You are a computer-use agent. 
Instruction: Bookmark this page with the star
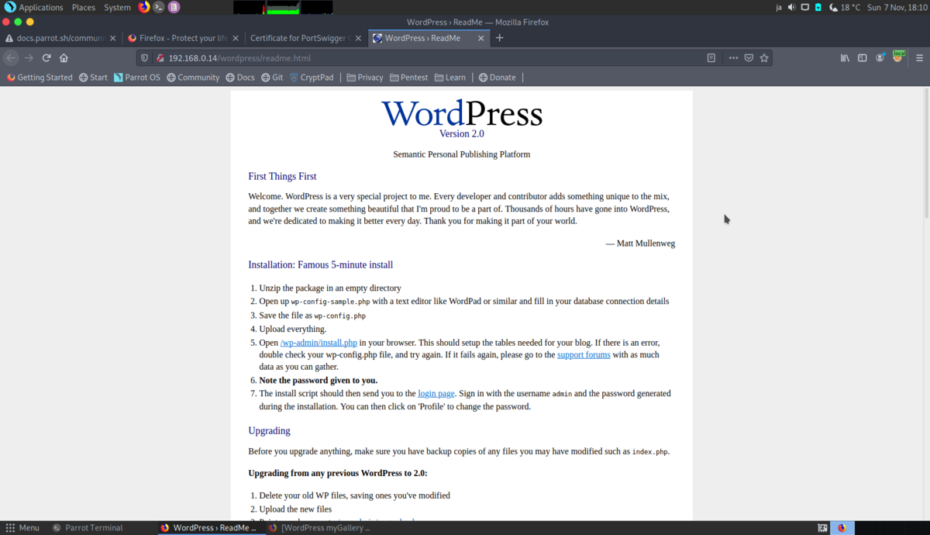pos(764,57)
